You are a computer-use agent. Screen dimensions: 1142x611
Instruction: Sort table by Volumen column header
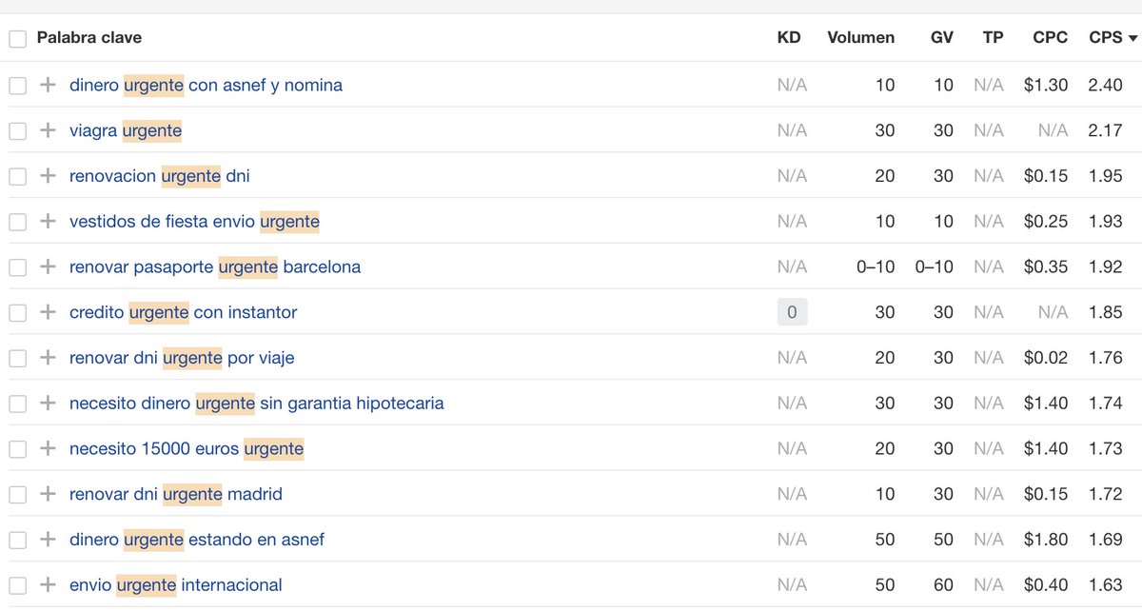(x=860, y=38)
